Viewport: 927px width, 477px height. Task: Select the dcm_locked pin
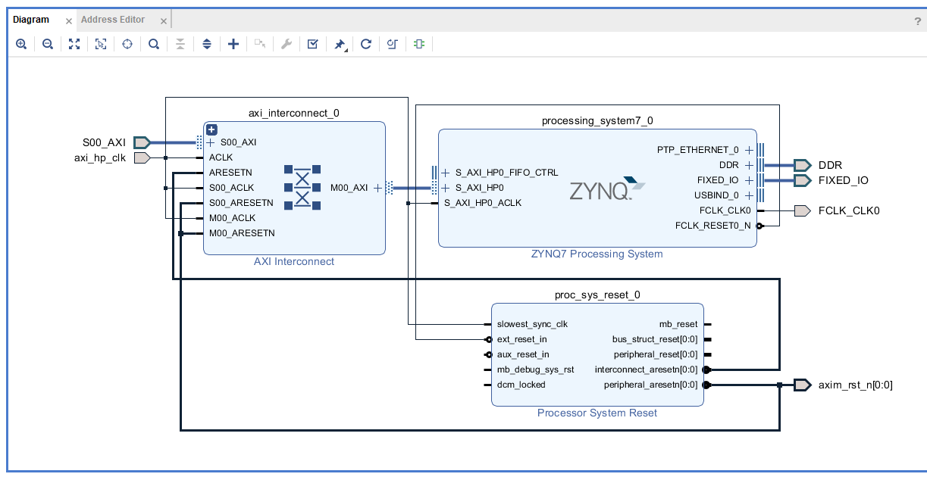point(521,385)
